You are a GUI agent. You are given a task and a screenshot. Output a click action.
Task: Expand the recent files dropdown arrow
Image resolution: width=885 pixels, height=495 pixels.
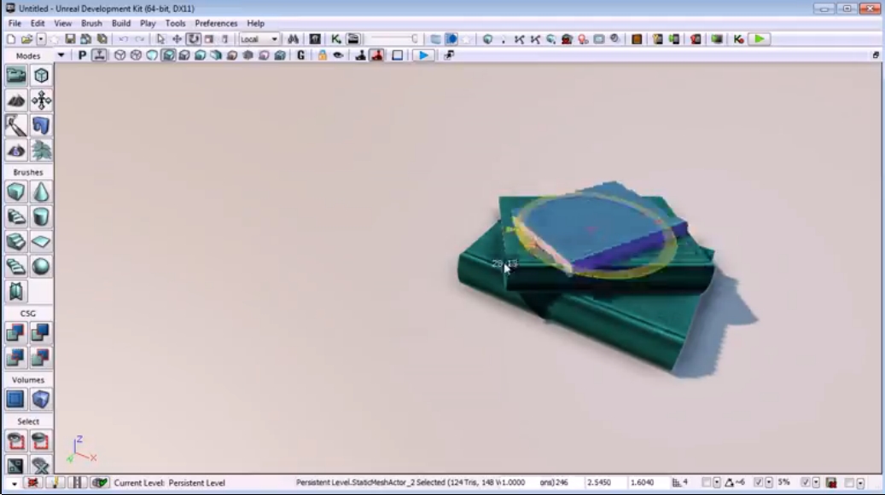pyautogui.click(x=41, y=39)
